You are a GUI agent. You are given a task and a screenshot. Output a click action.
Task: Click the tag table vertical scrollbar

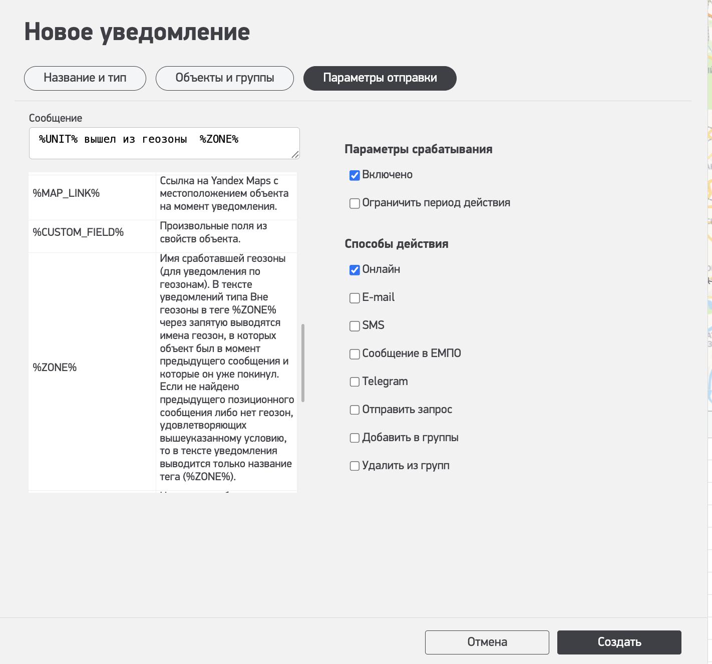pos(303,363)
